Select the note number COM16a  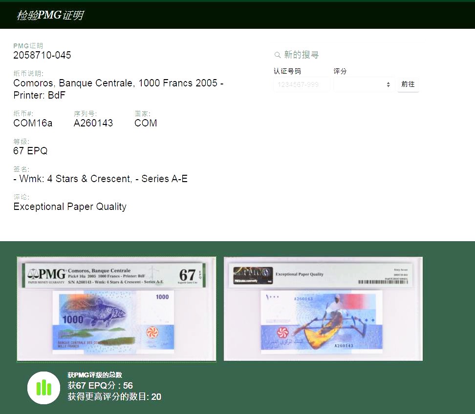33,123
